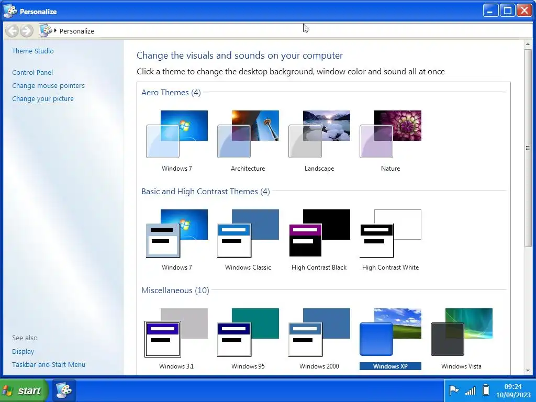Select the Windows 3.1 theme

pos(176,332)
